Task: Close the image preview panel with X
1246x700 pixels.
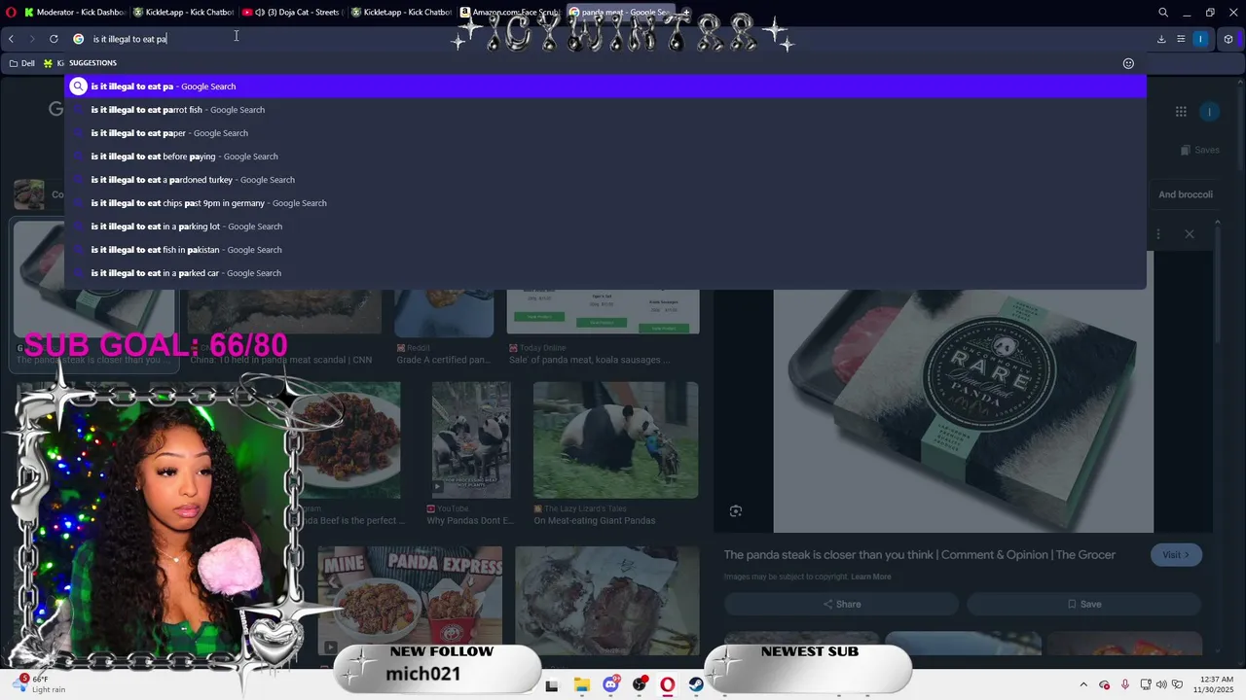Action: point(1190,234)
